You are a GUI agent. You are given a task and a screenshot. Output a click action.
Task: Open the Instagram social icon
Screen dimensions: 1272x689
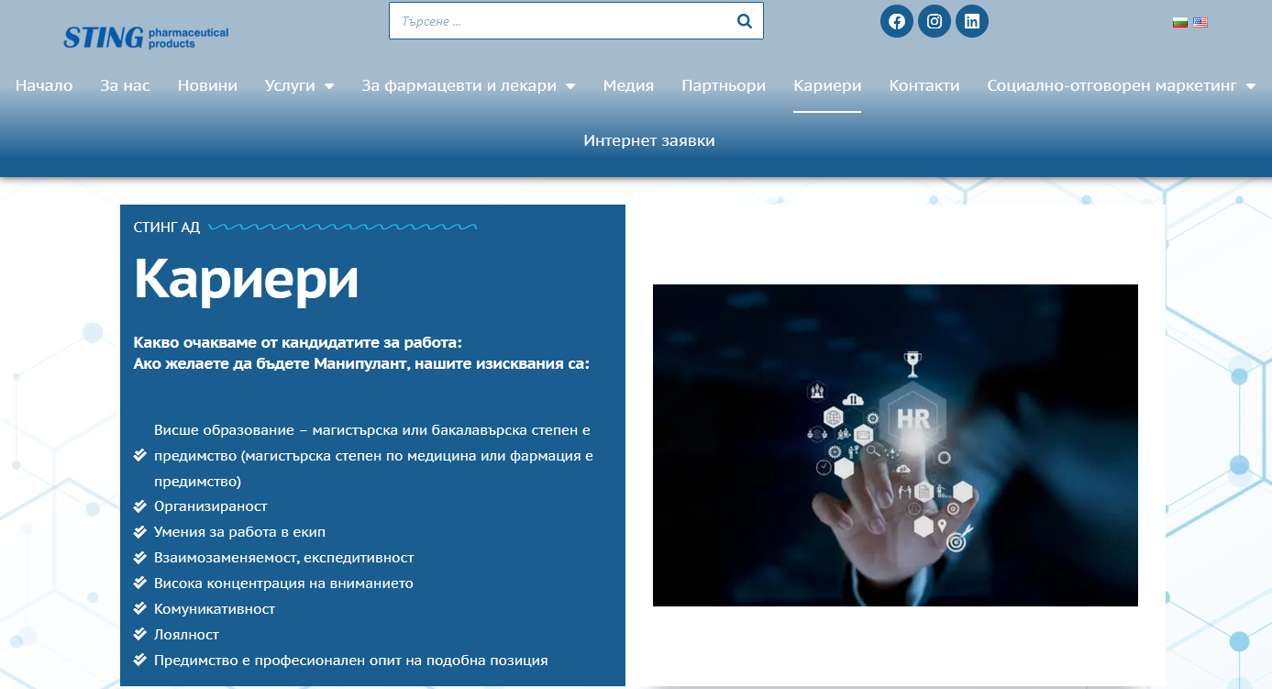934,21
